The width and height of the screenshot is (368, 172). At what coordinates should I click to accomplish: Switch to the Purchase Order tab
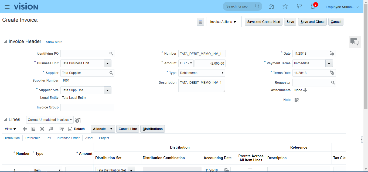pyautogui.click(x=68, y=138)
